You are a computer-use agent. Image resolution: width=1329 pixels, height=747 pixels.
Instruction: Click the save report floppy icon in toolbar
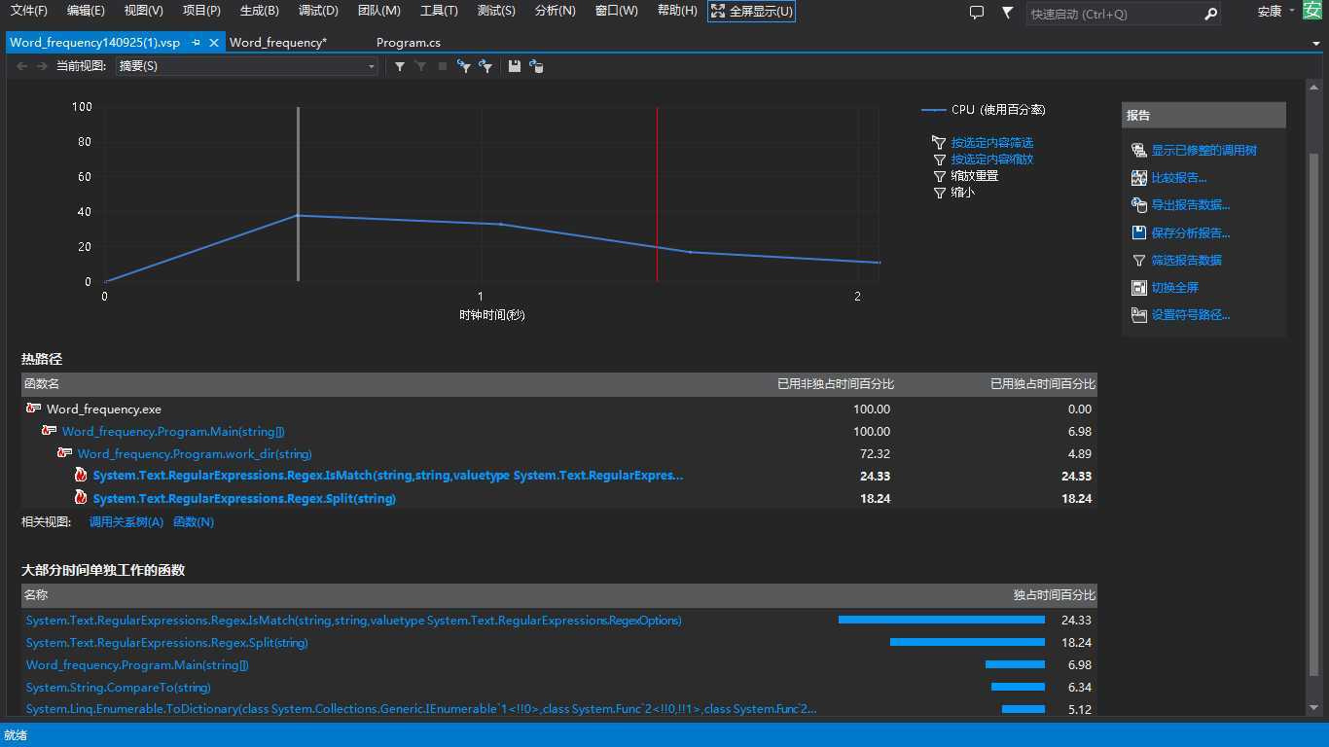pos(515,66)
